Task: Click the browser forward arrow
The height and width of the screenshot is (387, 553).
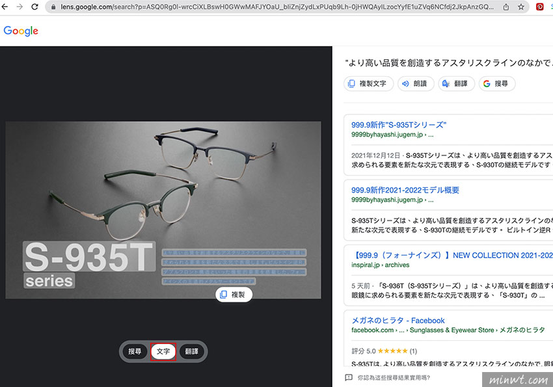Action: (20, 7)
